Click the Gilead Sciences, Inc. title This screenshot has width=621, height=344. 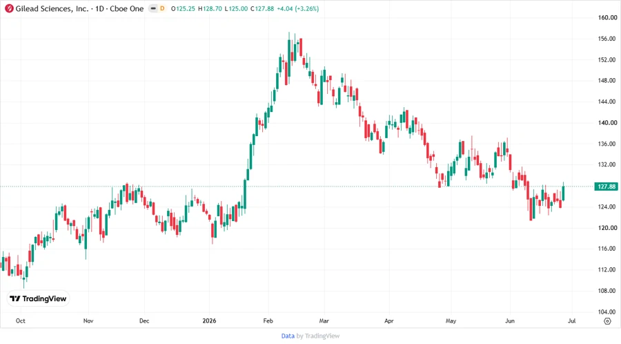[52, 8]
